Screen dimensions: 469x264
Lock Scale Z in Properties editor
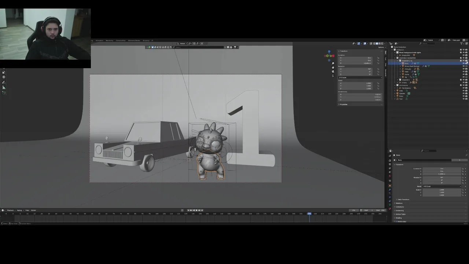point(463,195)
